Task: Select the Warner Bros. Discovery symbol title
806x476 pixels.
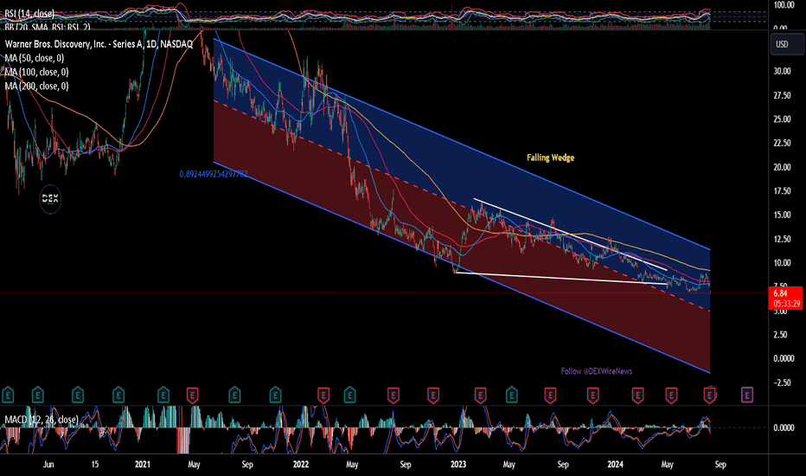Action: click(x=99, y=44)
